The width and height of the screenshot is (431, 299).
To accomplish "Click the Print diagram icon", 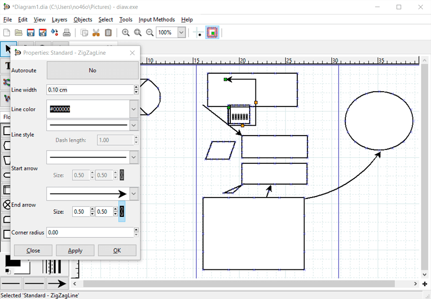I will [66, 32].
